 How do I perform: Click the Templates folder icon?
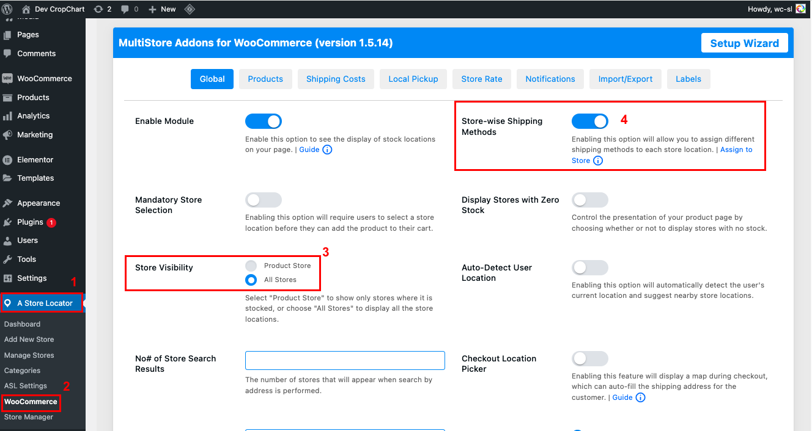tap(7, 178)
